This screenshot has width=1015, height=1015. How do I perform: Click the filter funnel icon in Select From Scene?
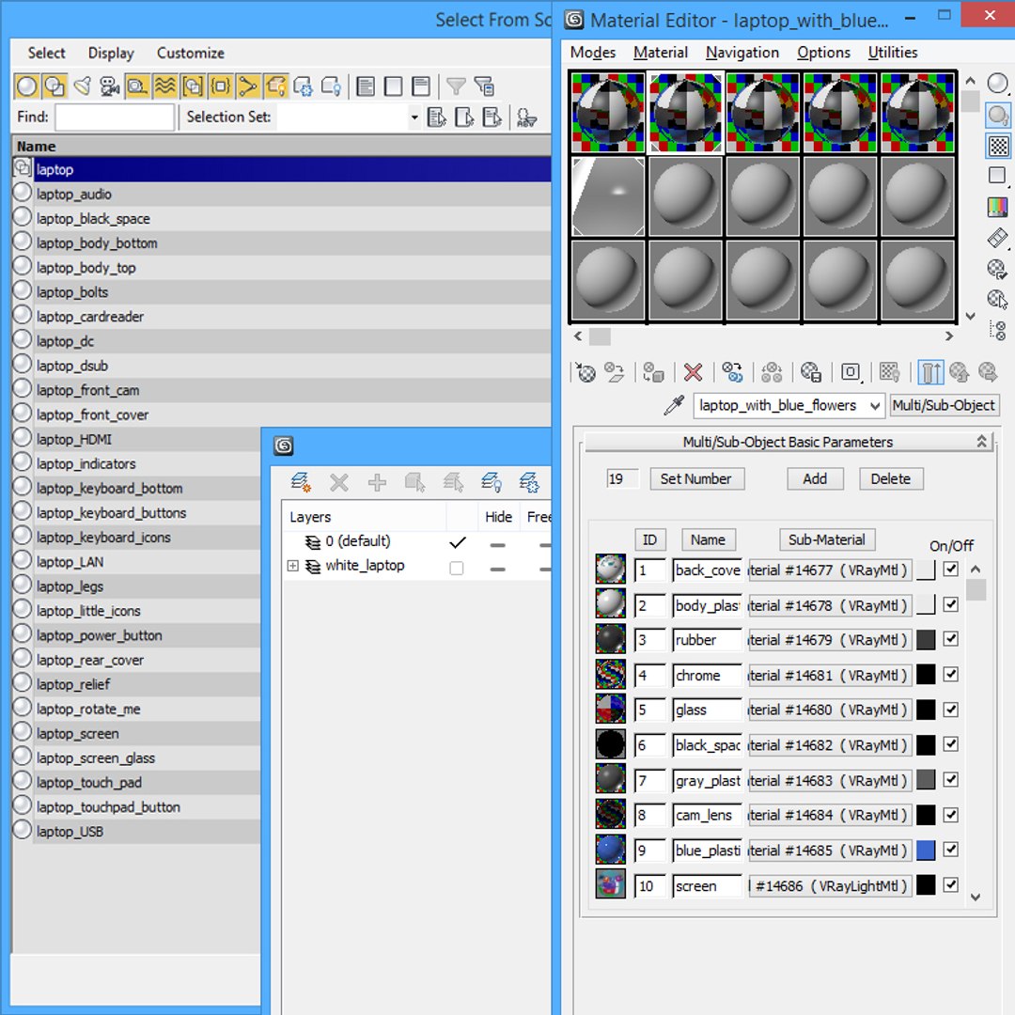(x=456, y=86)
